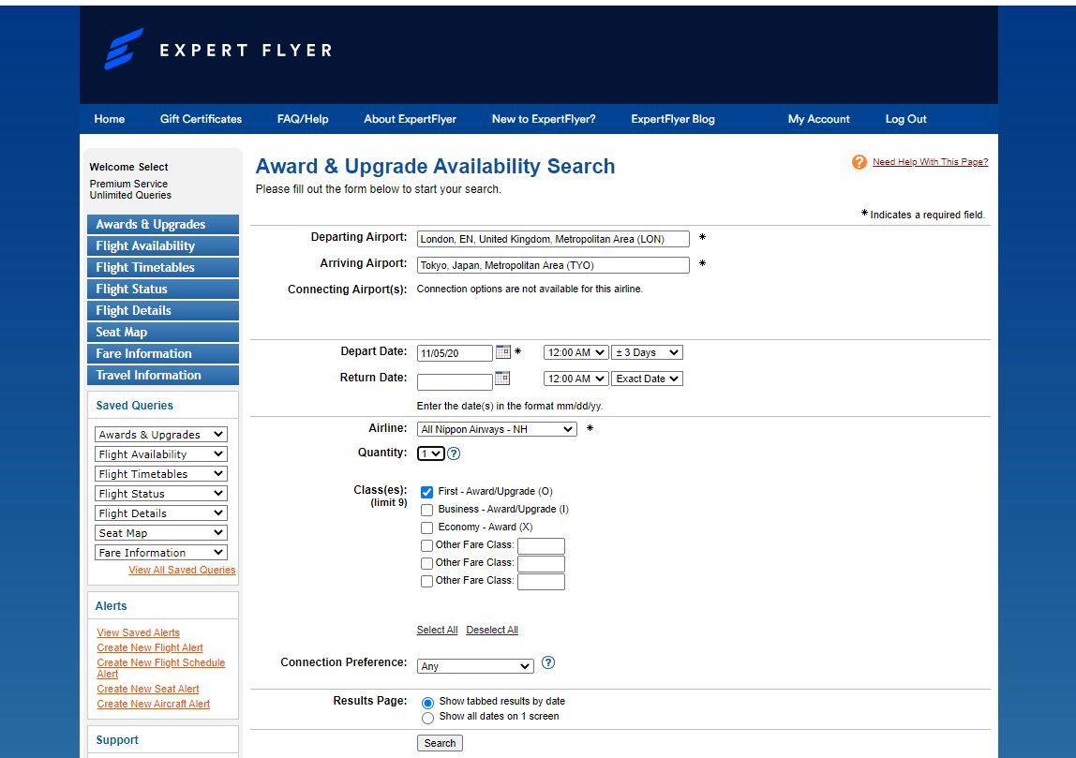This screenshot has width=1076, height=758.
Task: Open My Account page
Action: (818, 119)
